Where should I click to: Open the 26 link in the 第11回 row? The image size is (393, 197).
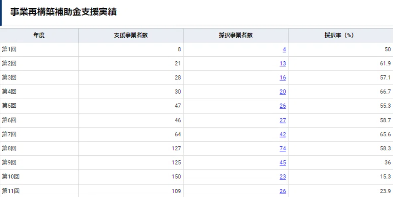pyautogui.click(x=283, y=191)
